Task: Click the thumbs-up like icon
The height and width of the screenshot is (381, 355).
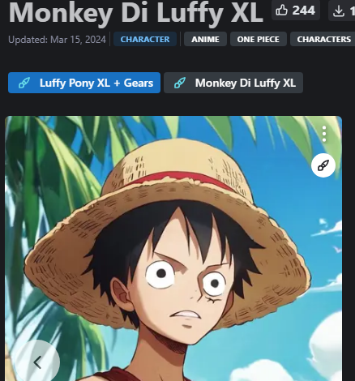Action: coord(281,11)
